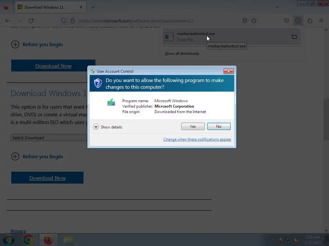Click the Action Center flag tray icon

coord(281,240)
